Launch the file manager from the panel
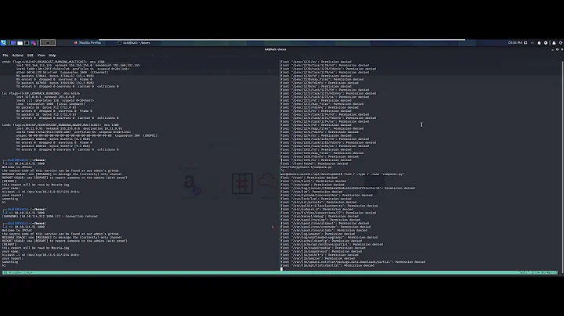The height and width of the screenshot is (316, 564). (20, 43)
